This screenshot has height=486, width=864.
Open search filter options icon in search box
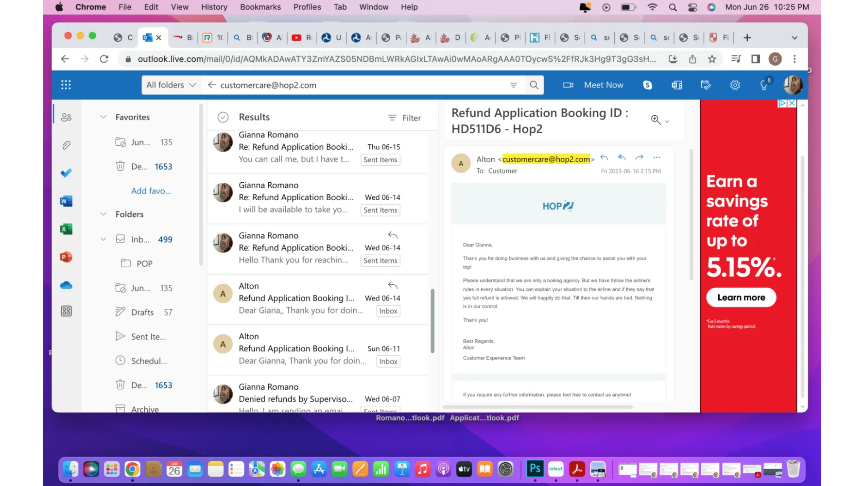tap(513, 85)
